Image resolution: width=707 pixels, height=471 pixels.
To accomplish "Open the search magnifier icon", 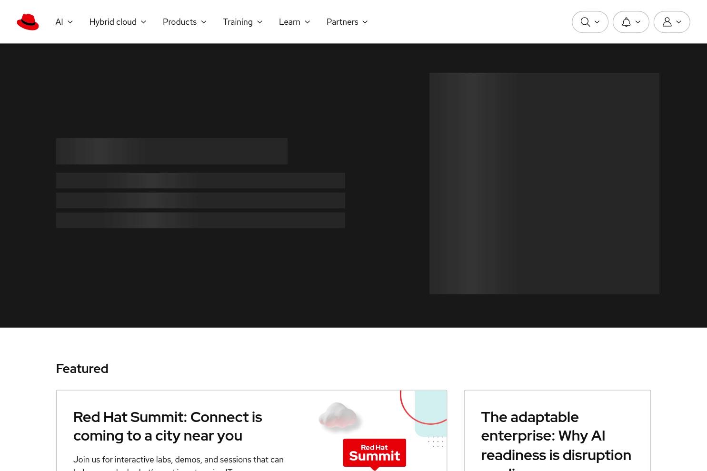I will tap(585, 22).
